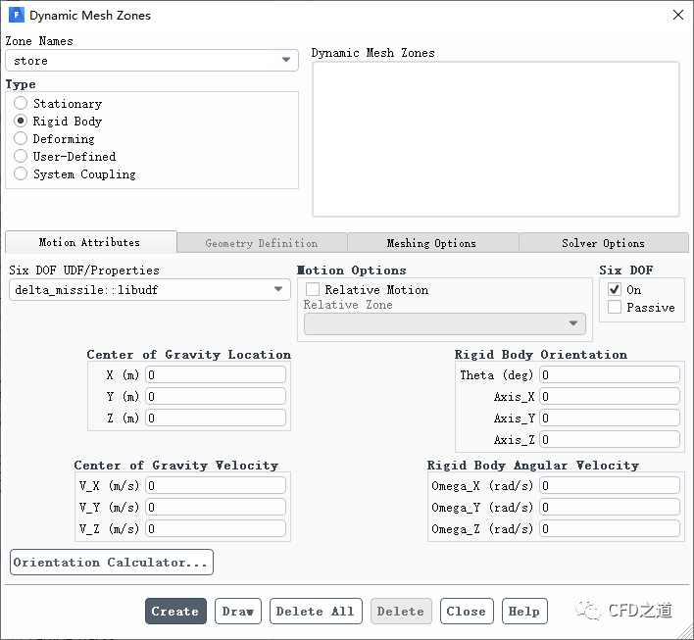694x640 pixels.
Task: Enable the Relative Motion checkbox
Action: click(x=313, y=290)
